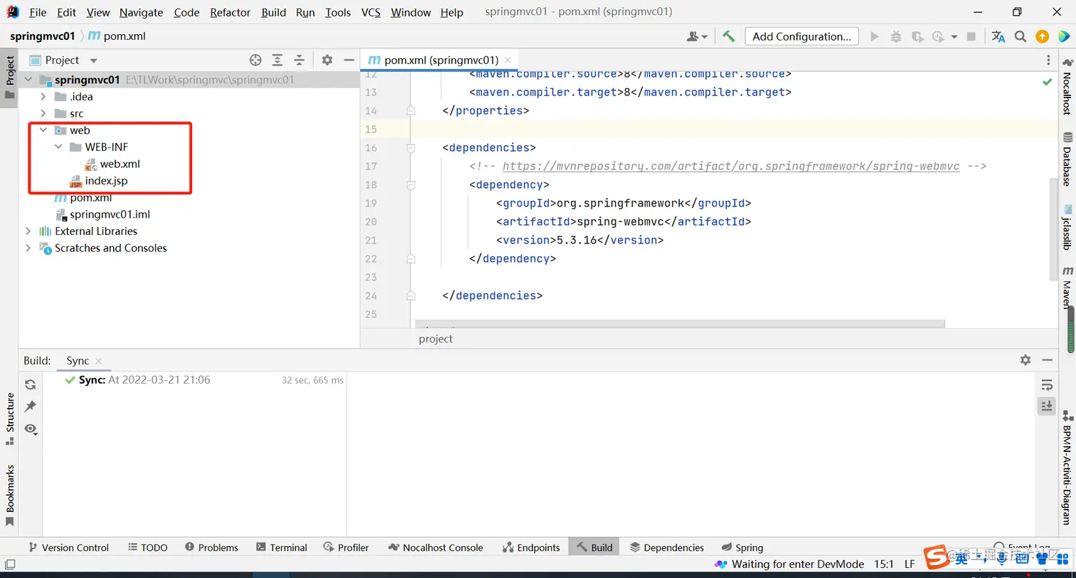Click the Select Opened File target icon
This screenshot has height=578, width=1076.
(255, 60)
